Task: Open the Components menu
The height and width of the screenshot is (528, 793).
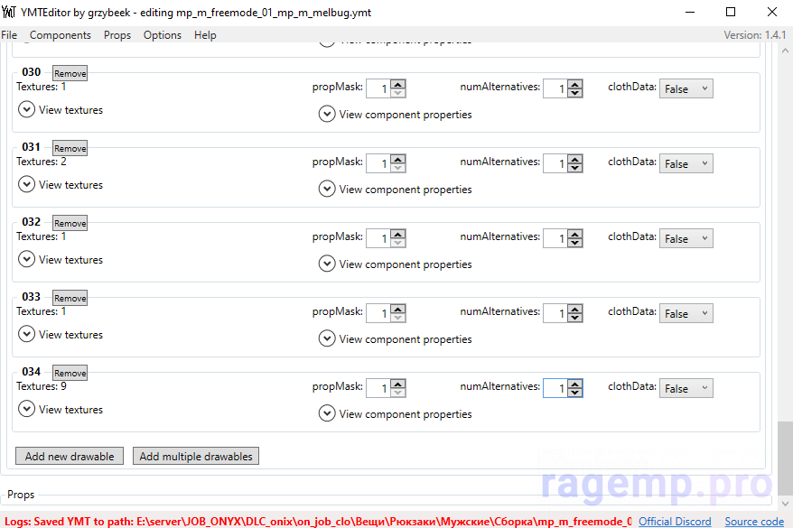Action: (x=61, y=35)
